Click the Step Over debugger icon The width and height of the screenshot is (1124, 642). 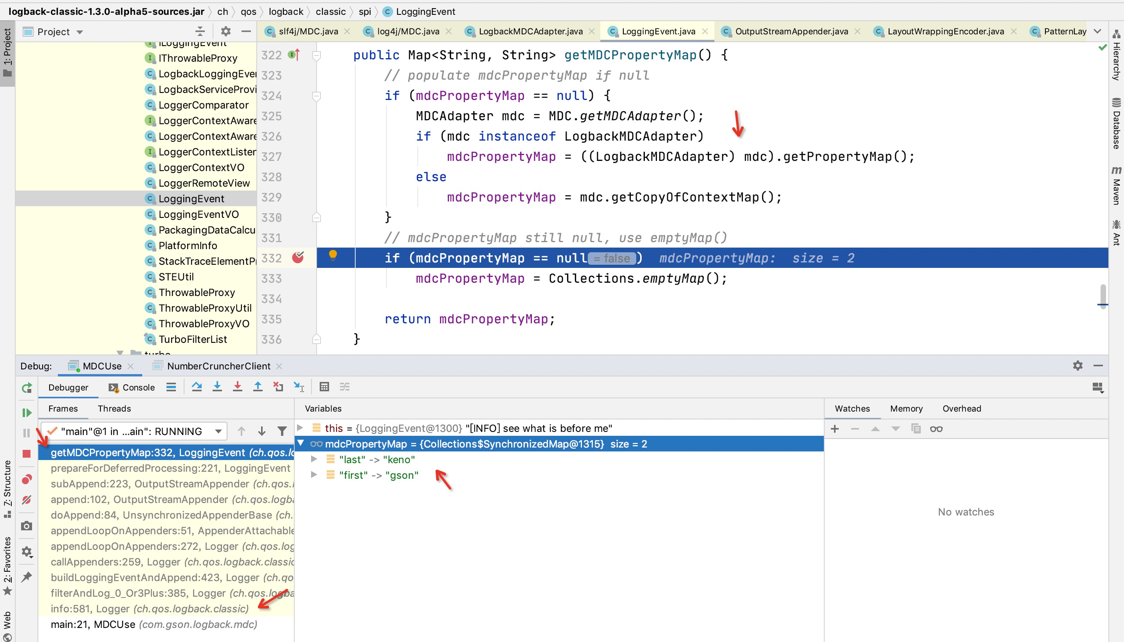point(197,387)
